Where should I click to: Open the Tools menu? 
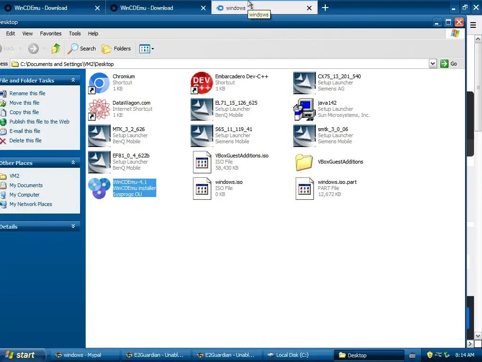75,33
